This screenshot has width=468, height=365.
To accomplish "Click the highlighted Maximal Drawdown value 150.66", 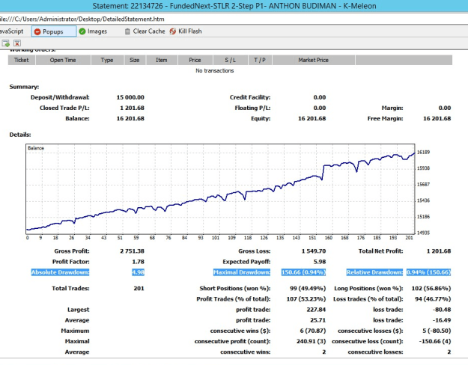I will (x=303, y=272).
